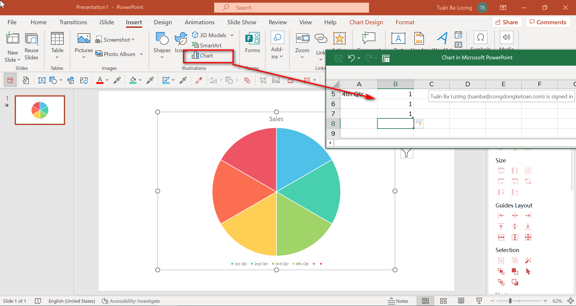Expand the 3D Models dropdown arrow

[232, 35]
